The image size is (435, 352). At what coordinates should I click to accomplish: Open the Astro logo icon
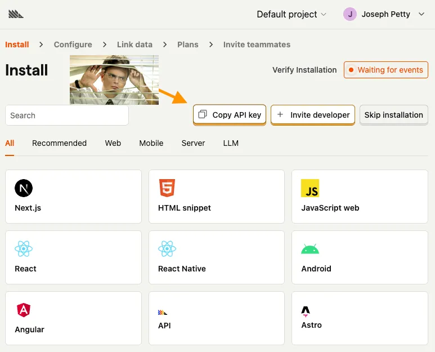[x=306, y=311]
